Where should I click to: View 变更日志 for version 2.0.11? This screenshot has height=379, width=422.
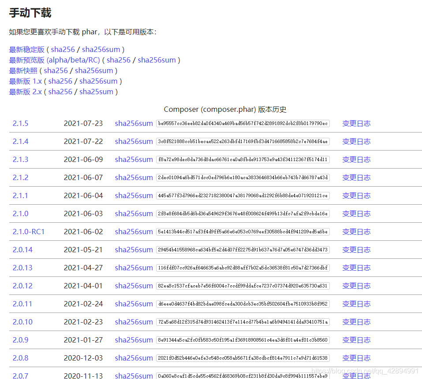coord(356,304)
